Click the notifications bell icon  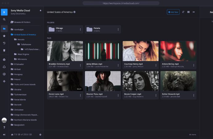40,11
